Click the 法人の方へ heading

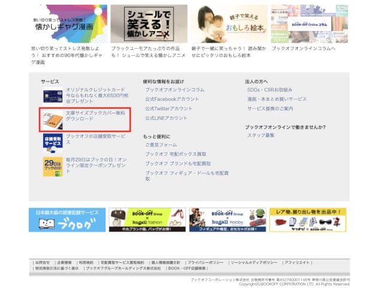[256, 82]
